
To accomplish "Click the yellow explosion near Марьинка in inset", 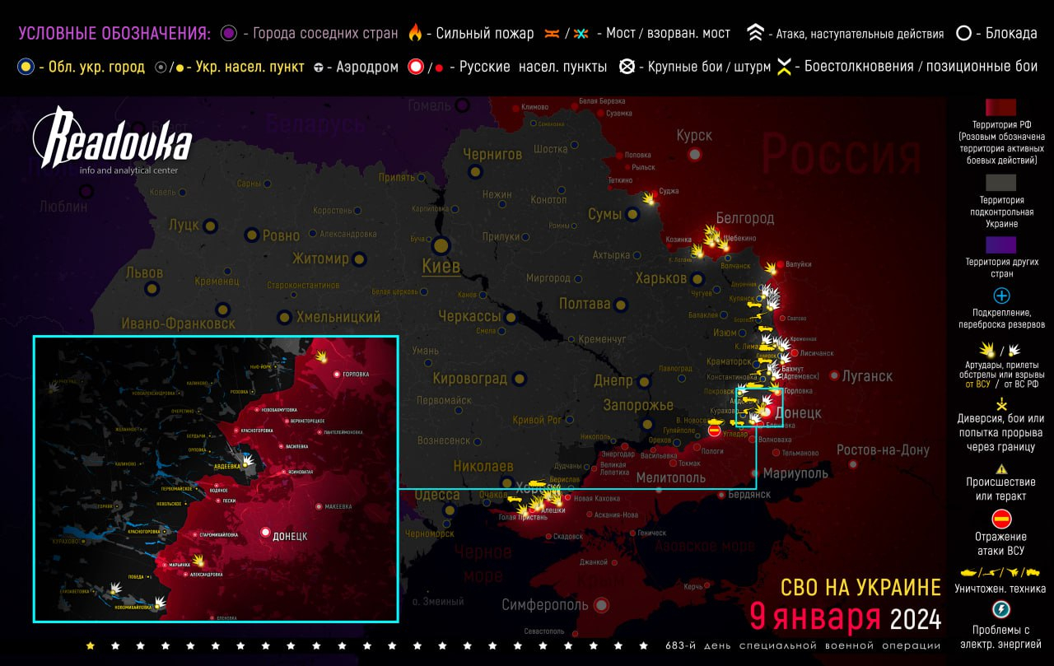I will [198, 560].
